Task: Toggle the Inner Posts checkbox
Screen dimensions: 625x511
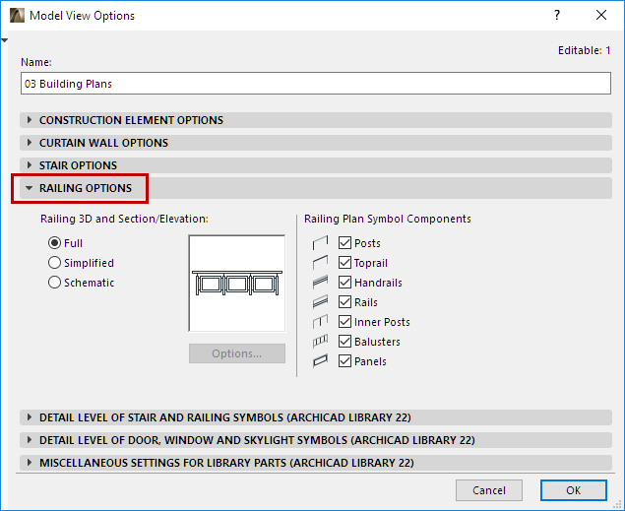Action: 344,322
